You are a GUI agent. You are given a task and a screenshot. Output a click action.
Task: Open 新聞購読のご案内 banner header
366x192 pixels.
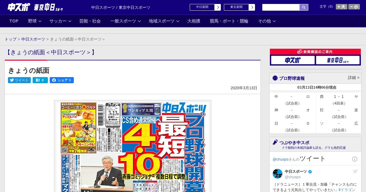[x=315, y=52]
